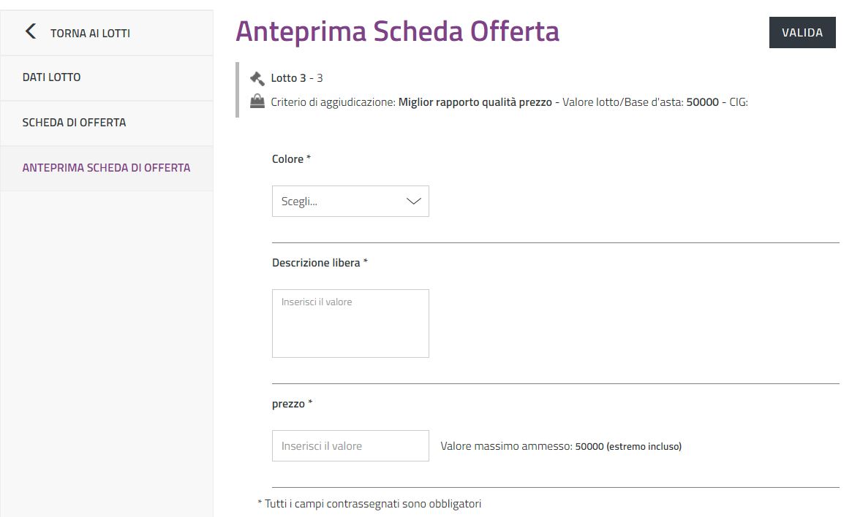Select ANTEPRIMA SCHEDA DI OFFERTA menu item

(x=106, y=168)
